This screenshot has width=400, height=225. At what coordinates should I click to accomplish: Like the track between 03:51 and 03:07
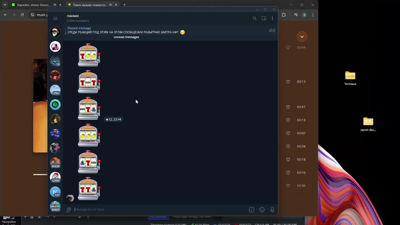(x=288, y=120)
